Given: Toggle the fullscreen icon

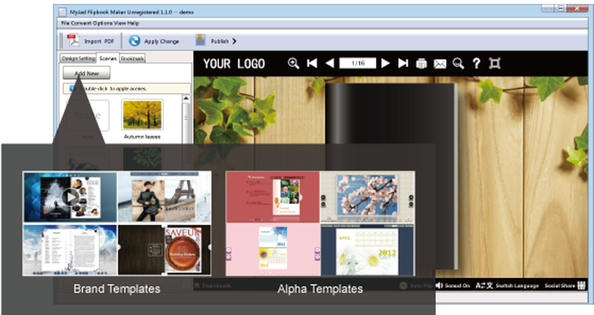Looking at the screenshot, I should tap(494, 63).
